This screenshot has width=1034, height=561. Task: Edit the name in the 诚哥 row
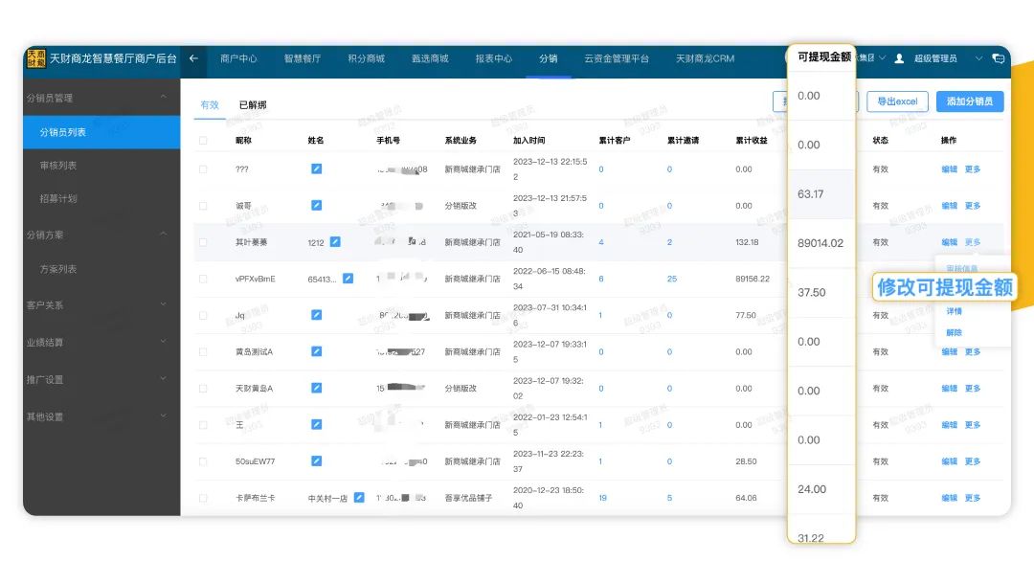[x=317, y=205]
